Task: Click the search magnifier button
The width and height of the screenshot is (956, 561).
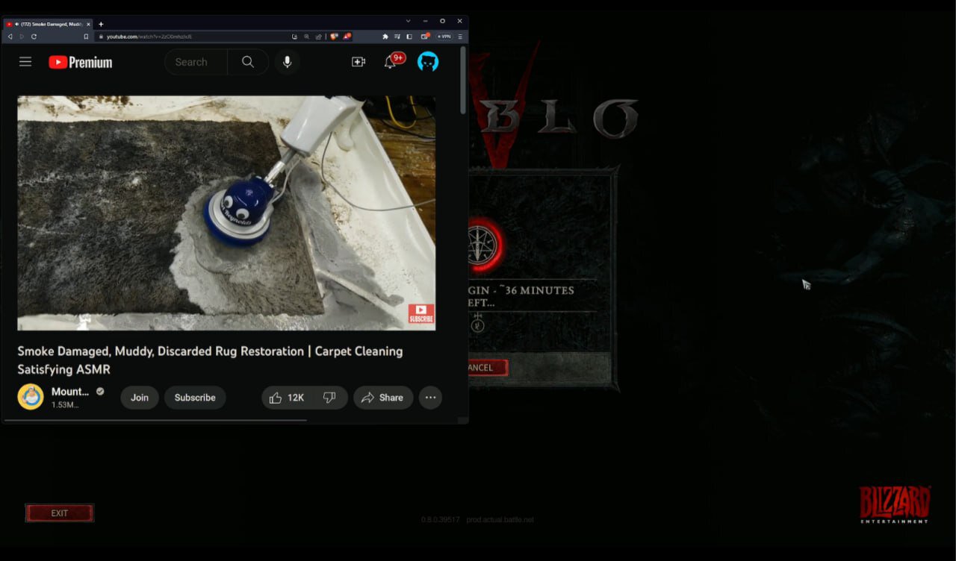Action: 248,62
